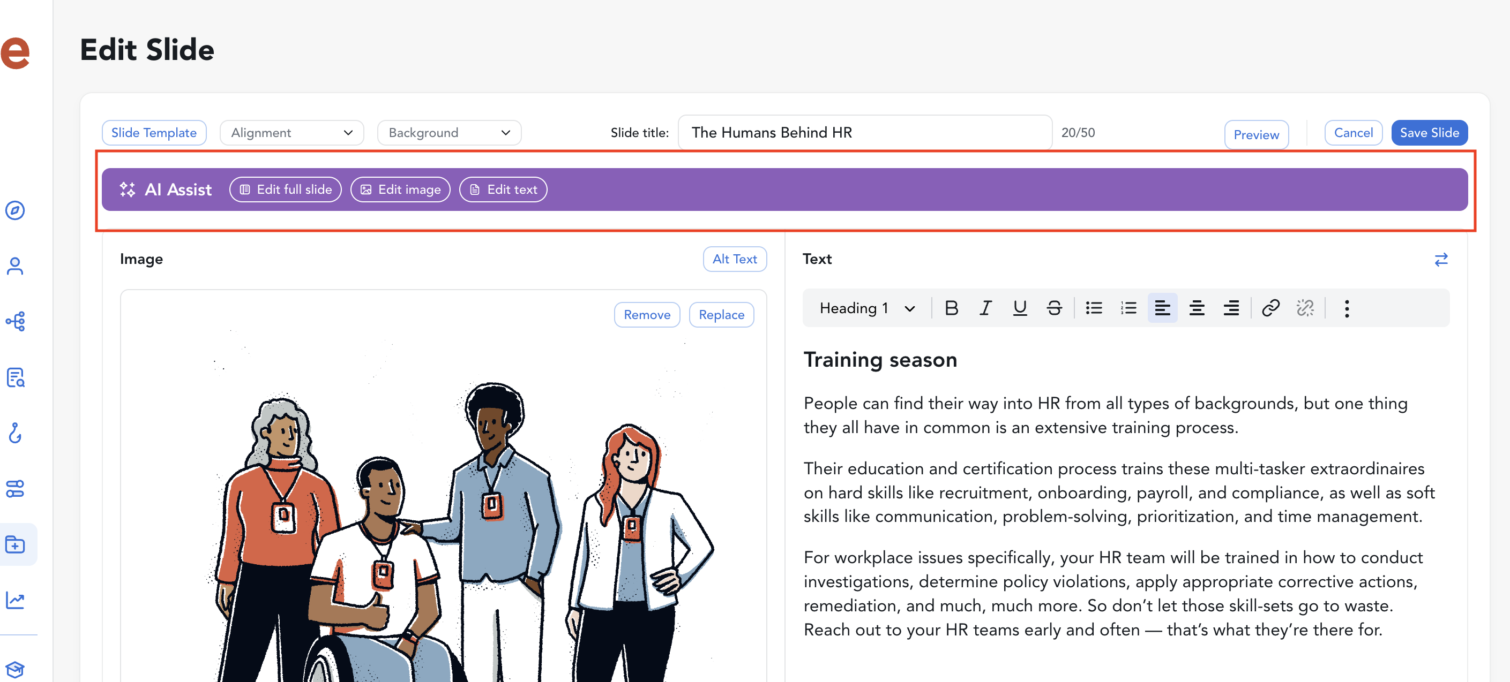Click the Slide title input field

865,133
